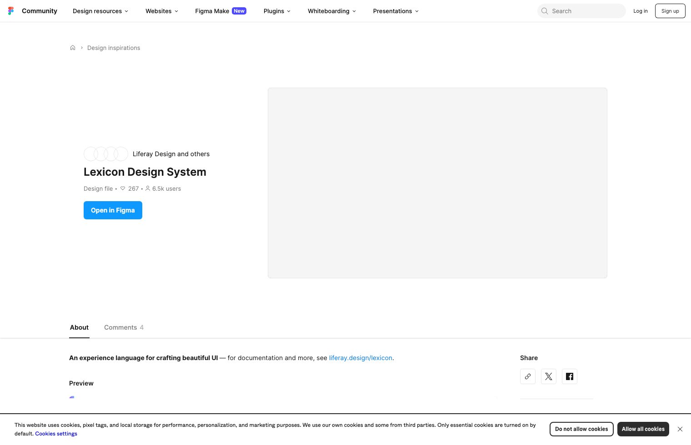Copy the page link using the link share icon

point(528,376)
